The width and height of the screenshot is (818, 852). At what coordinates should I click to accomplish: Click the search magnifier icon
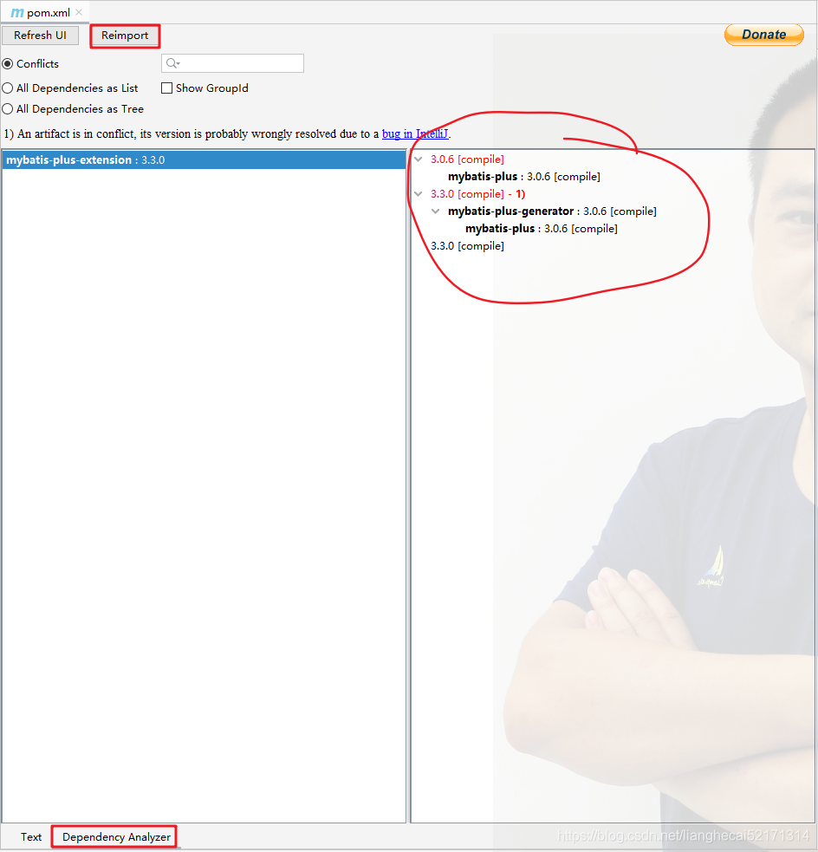172,63
